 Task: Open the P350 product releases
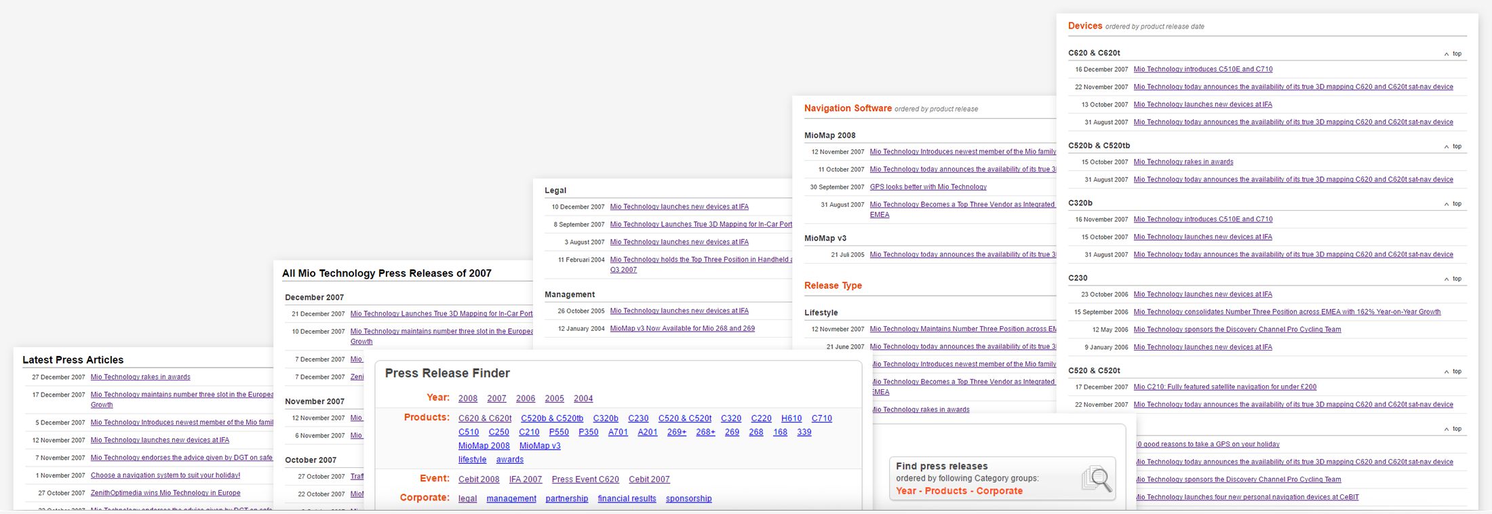[x=588, y=432]
